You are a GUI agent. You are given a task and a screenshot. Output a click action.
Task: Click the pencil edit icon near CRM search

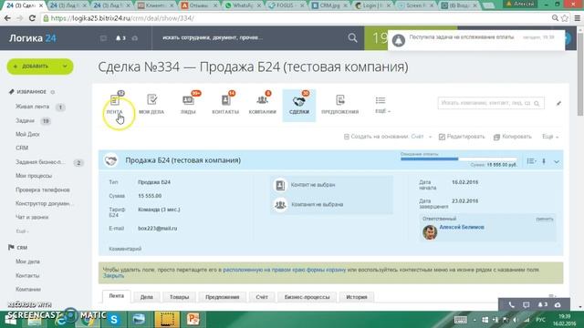point(558,103)
